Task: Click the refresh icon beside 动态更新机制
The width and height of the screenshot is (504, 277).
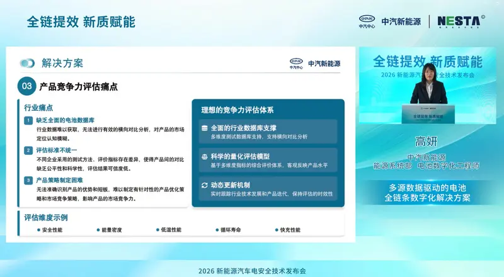Action: (204, 185)
